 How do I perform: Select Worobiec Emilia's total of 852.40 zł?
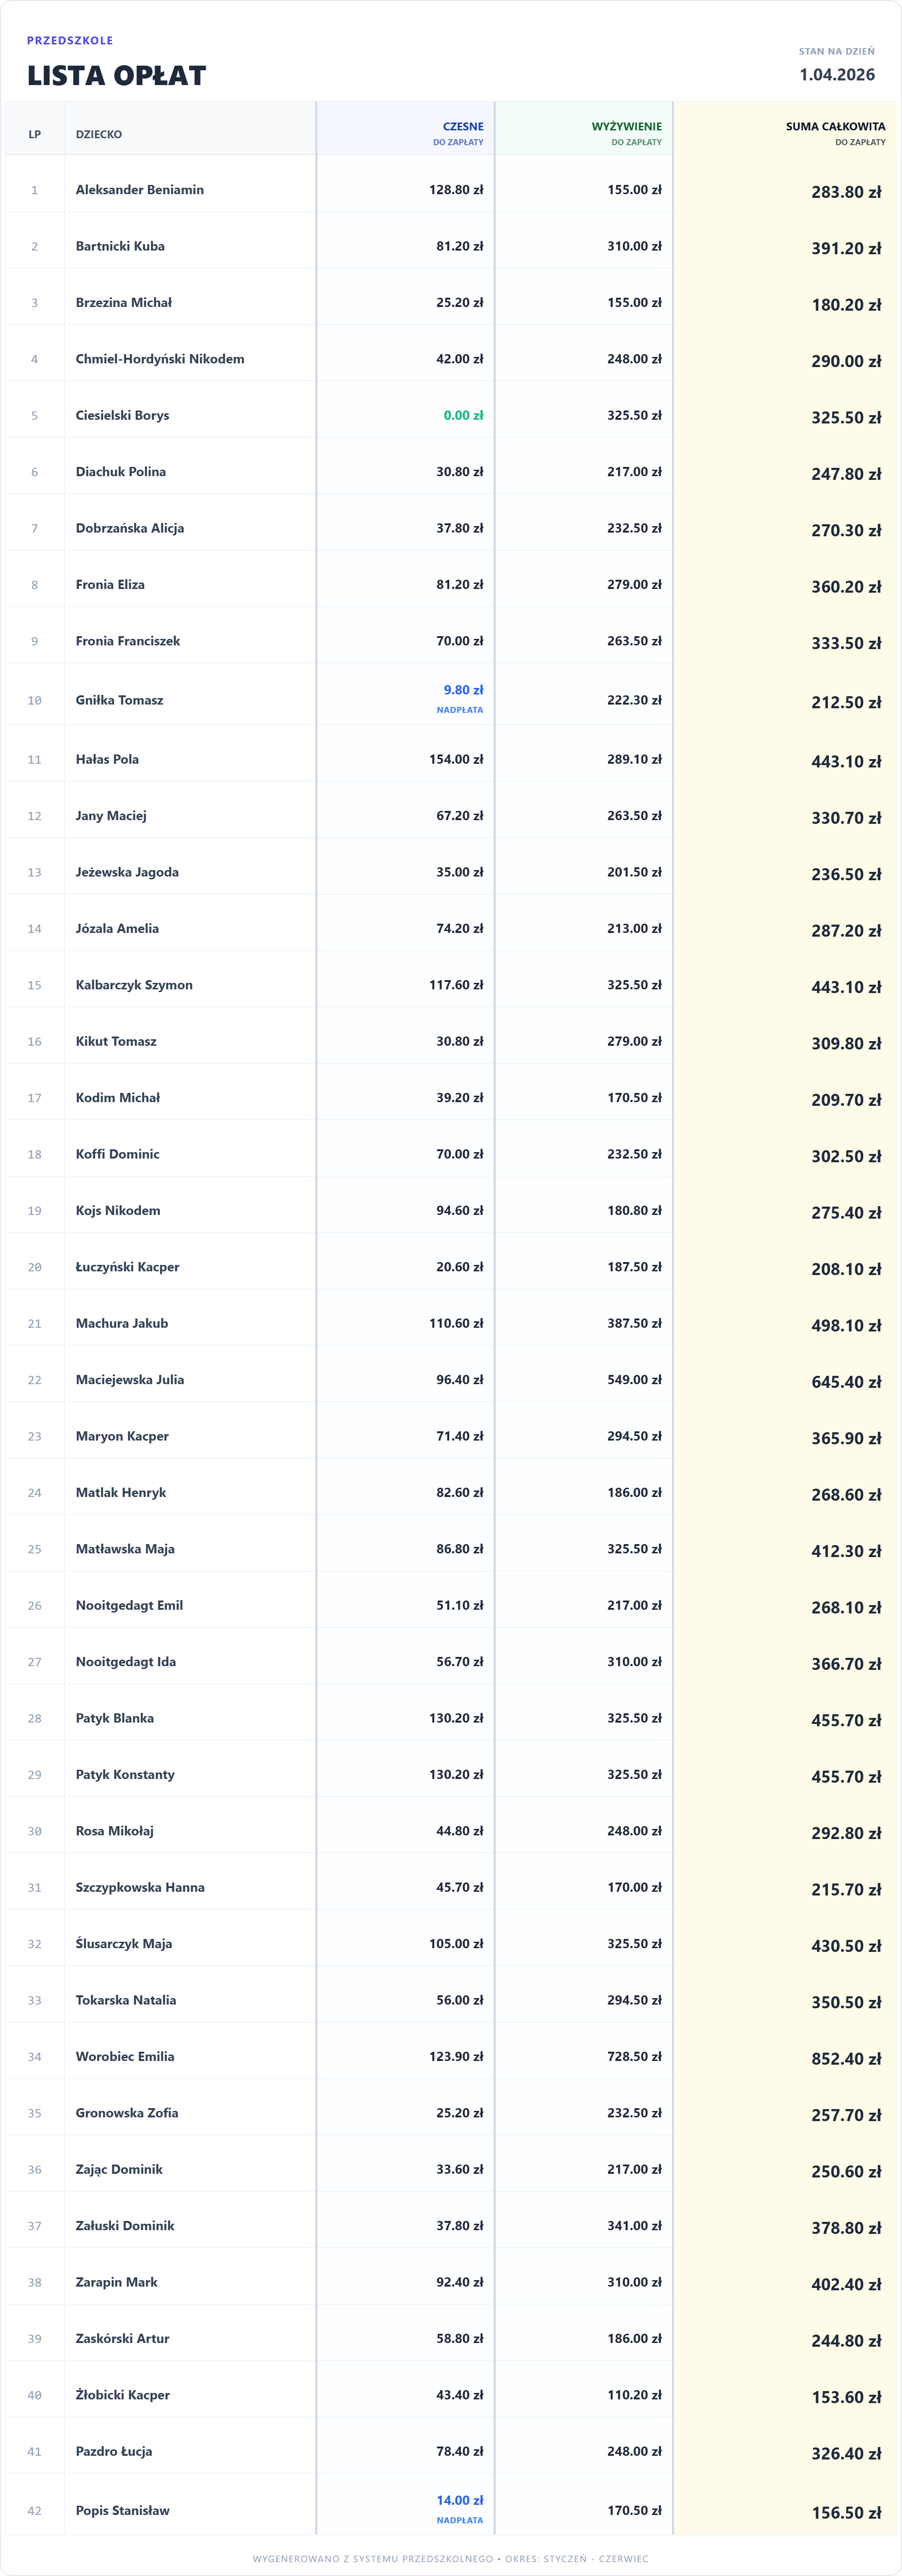(x=846, y=2059)
